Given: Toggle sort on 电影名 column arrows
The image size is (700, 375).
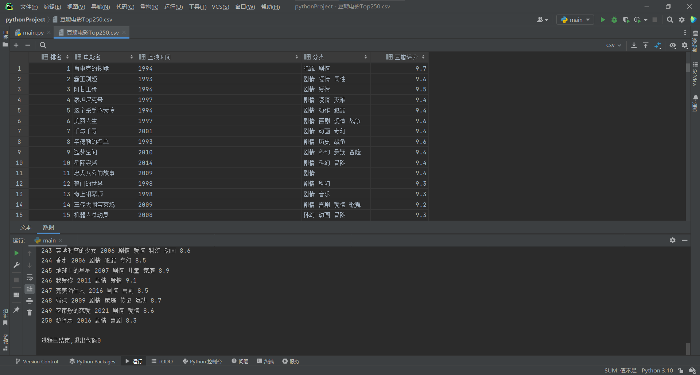Looking at the screenshot, I should pyautogui.click(x=132, y=57).
